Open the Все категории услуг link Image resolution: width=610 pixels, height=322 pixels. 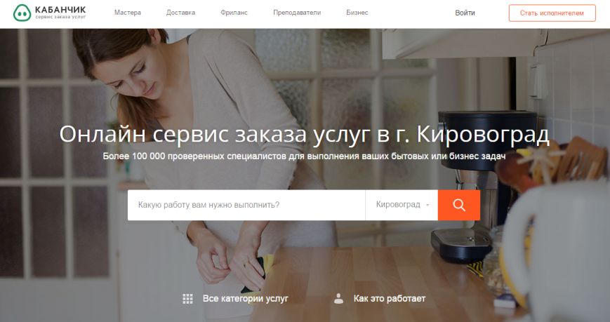click(x=246, y=299)
